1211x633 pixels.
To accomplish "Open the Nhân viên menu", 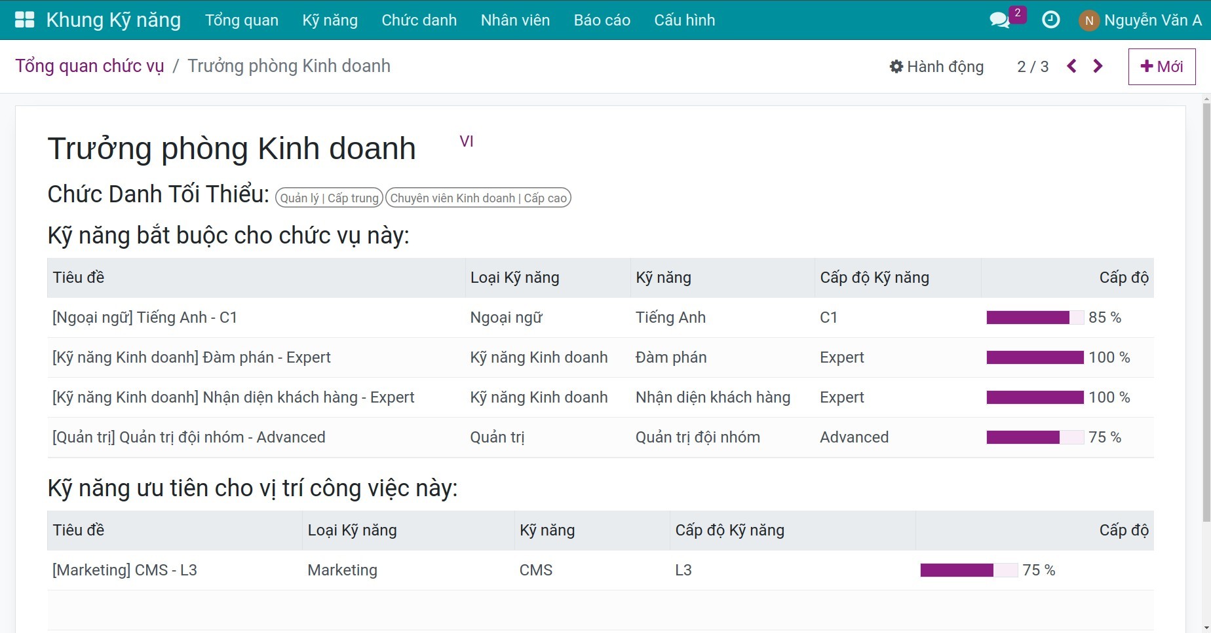I will point(515,20).
